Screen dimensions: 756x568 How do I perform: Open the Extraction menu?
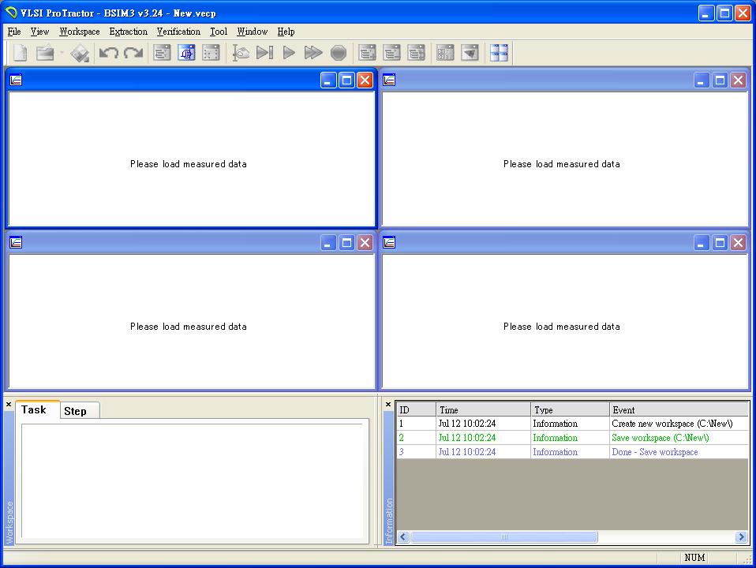pos(128,32)
